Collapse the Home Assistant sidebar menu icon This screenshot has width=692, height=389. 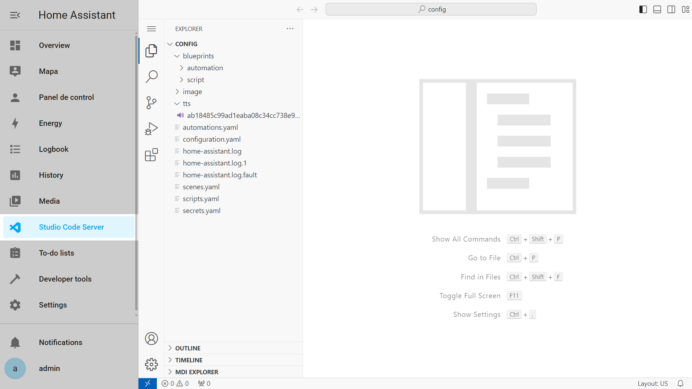(15, 15)
